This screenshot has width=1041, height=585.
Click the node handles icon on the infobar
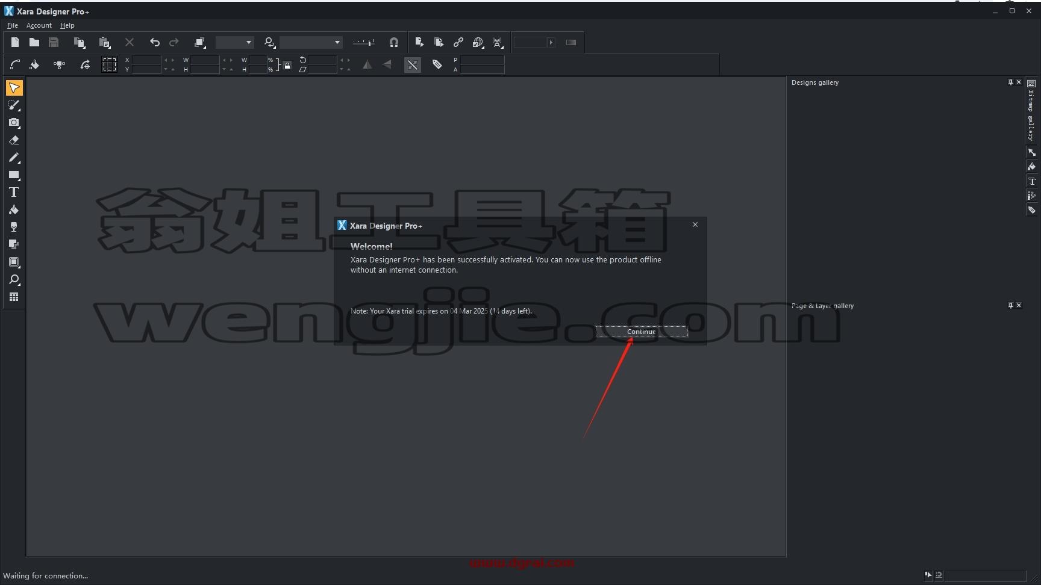click(59, 64)
